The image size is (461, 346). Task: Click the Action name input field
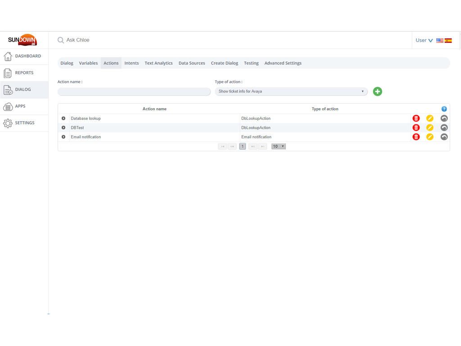(134, 91)
